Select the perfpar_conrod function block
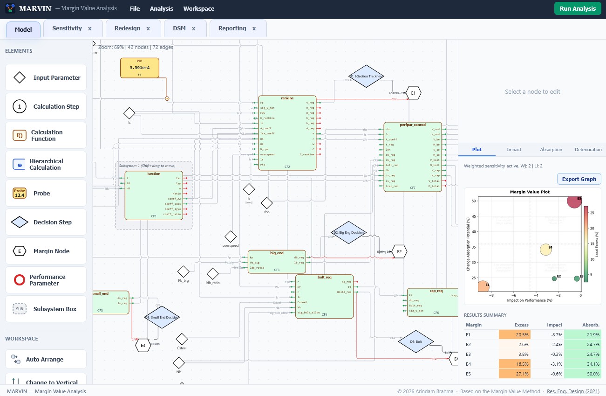 tap(413, 156)
